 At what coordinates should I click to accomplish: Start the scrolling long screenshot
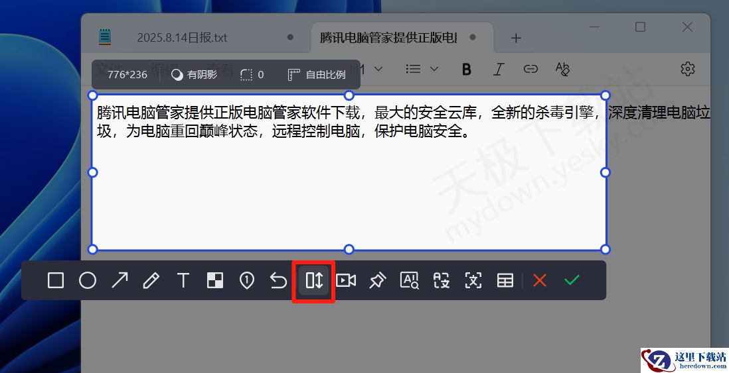(314, 280)
